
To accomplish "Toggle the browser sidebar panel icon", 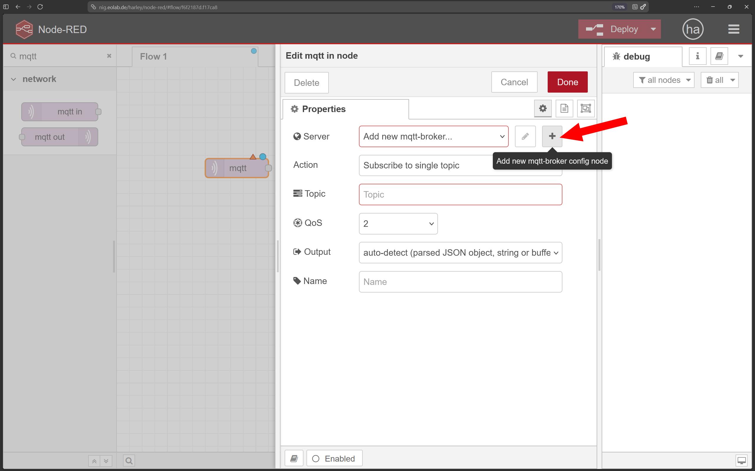I will click(6, 7).
